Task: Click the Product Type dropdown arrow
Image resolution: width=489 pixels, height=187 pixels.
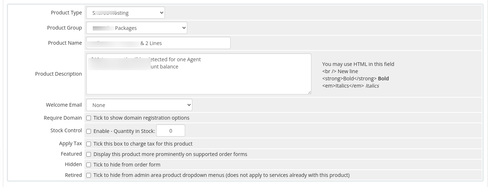Action: [161, 13]
